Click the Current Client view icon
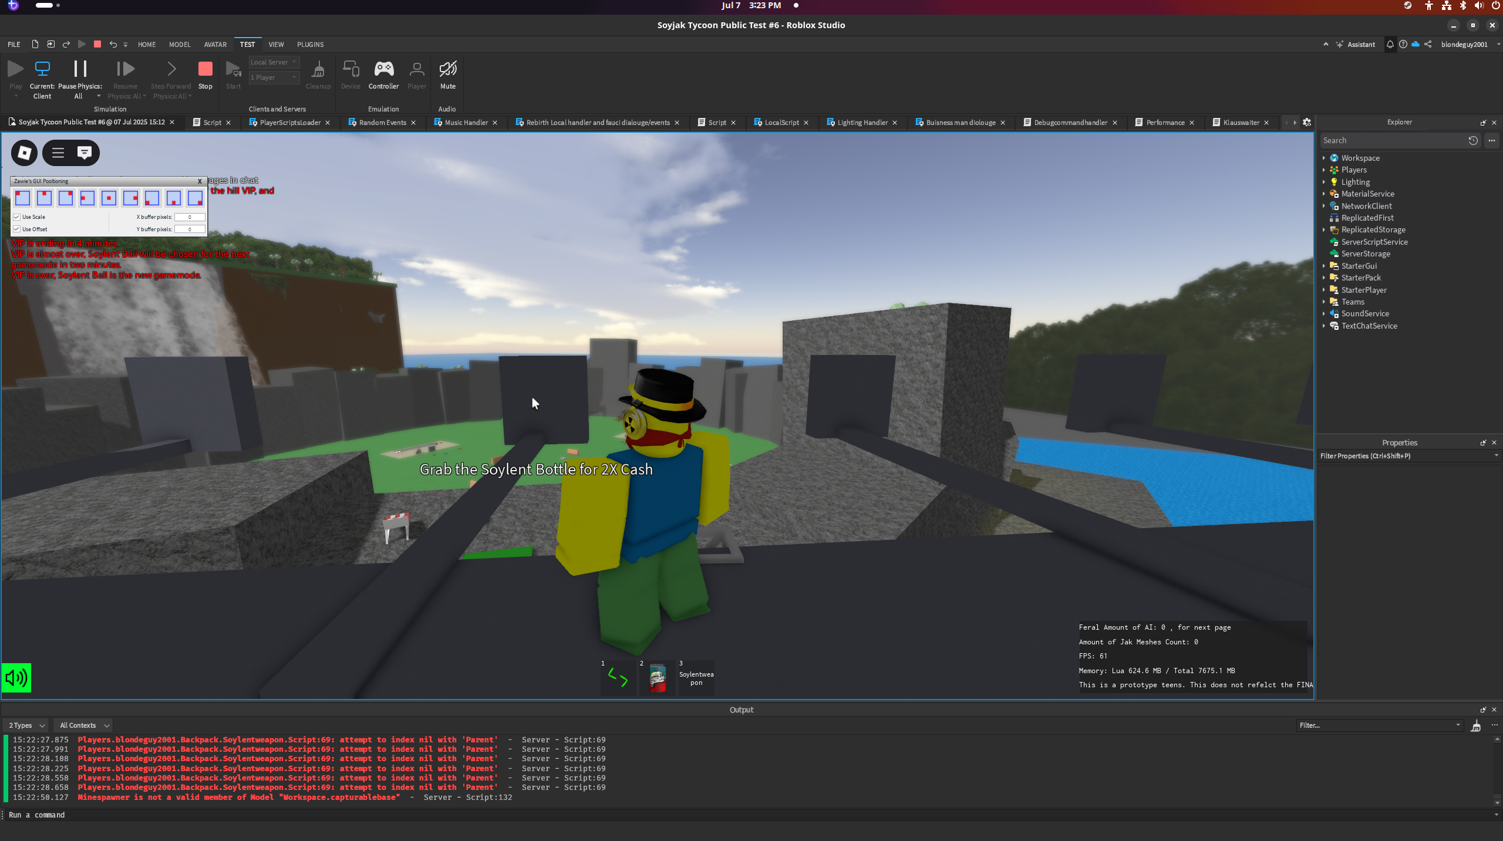 (42, 69)
